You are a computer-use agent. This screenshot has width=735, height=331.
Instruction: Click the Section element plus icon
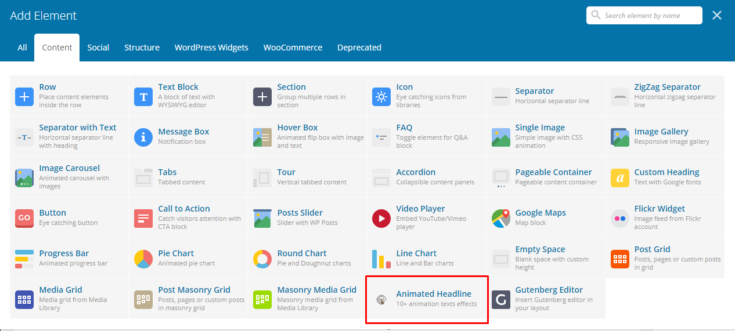click(x=262, y=97)
